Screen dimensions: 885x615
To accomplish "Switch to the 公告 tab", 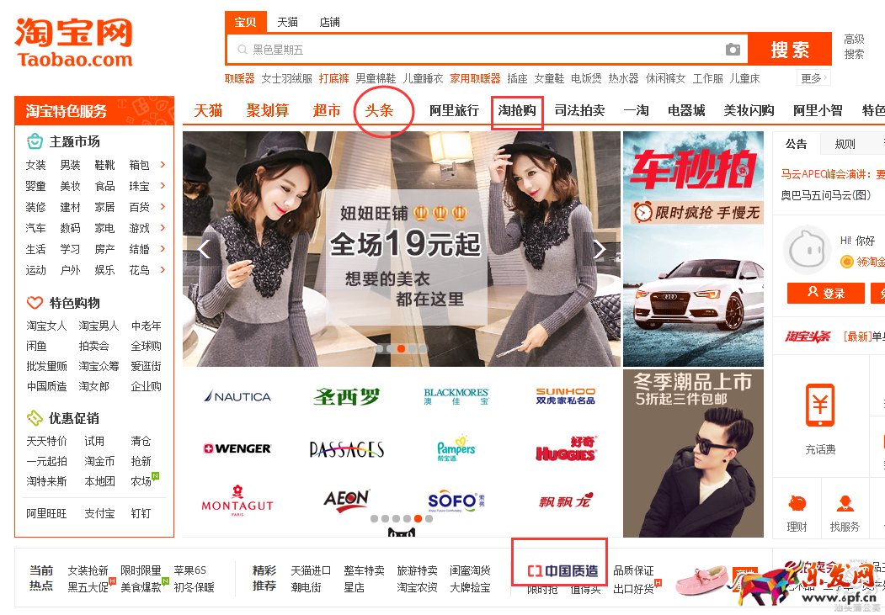I will point(796,144).
